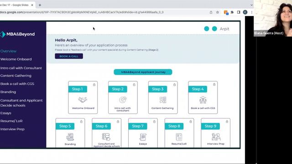Click the lock icon on Step 2 card
This screenshot has width=292, height=164.
click(x=134, y=85)
